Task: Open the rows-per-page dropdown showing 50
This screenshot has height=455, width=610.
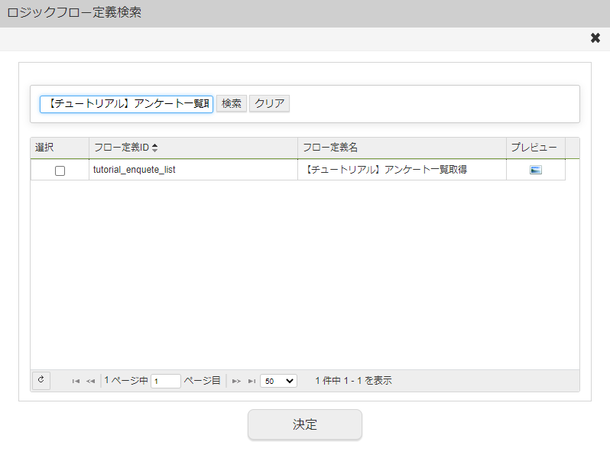Action: pyautogui.click(x=278, y=381)
